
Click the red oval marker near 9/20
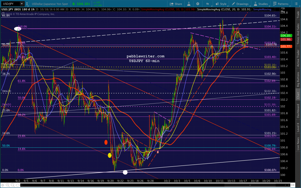[x=106, y=142]
